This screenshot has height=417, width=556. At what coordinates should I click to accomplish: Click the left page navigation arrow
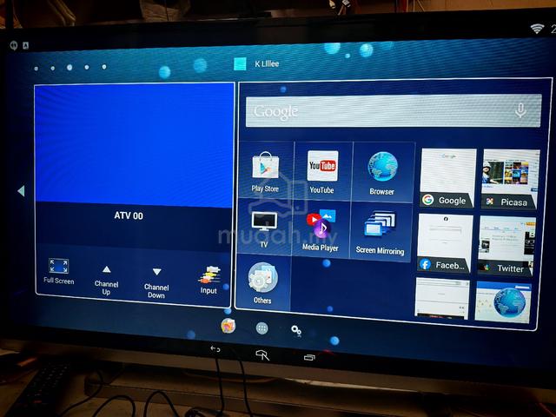tap(21, 191)
